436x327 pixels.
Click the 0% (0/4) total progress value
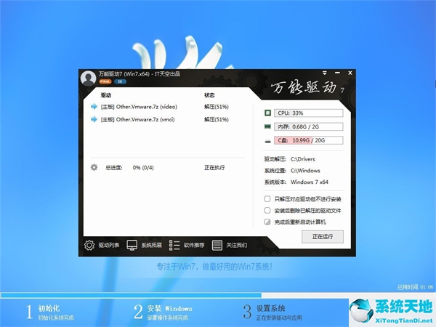(x=143, y=167)
